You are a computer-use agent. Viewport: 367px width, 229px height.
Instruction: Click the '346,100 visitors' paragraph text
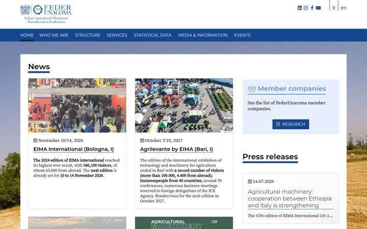click(x=76, y=168)
